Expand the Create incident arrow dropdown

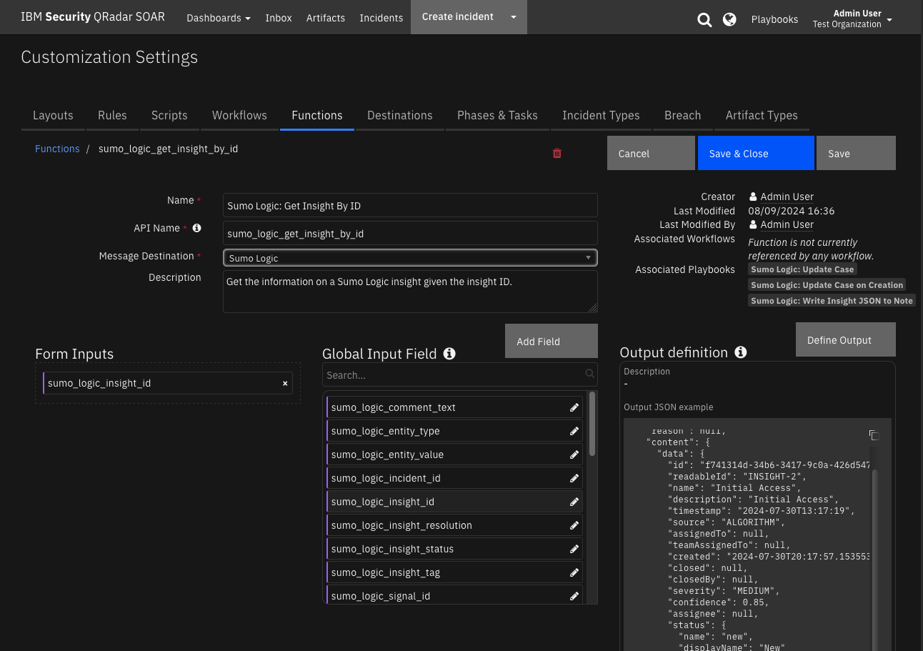(x=514, y=17)
